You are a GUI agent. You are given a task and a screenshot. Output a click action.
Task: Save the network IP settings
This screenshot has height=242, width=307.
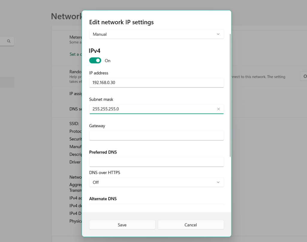point(122,225)
